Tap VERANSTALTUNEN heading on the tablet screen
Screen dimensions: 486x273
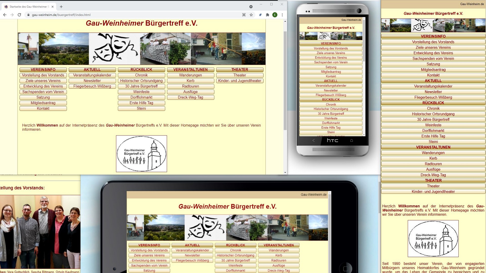pos(279,245)
